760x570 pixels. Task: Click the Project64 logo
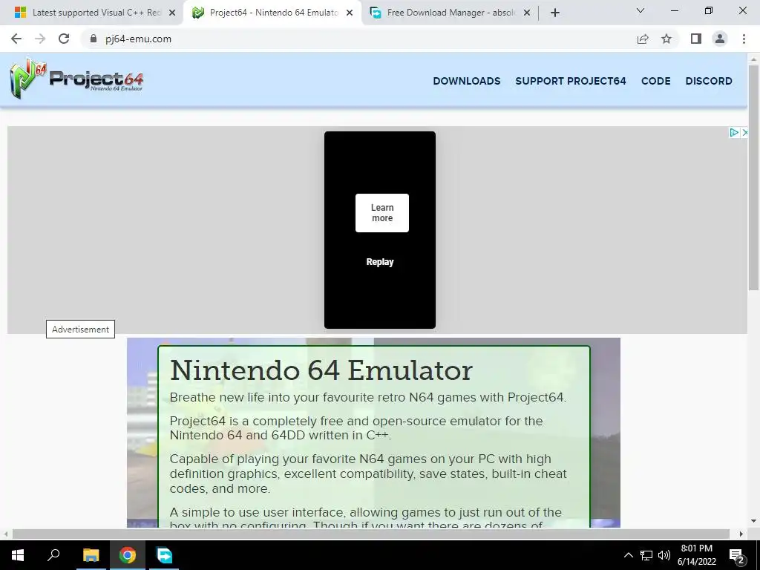click(76, 79)
